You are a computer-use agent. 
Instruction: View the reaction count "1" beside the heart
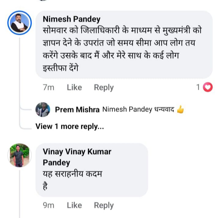pos(198,88)
